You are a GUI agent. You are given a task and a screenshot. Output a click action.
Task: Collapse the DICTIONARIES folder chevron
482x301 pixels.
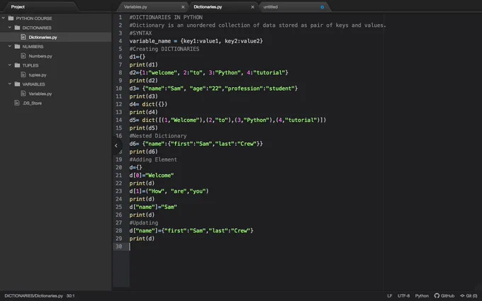click(10, 28)
